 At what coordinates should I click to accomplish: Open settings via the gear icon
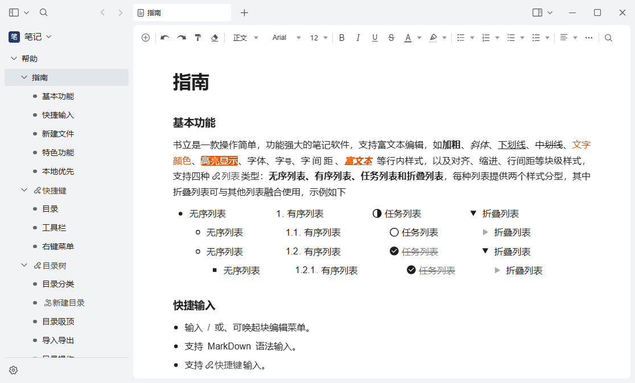[13, 370]
